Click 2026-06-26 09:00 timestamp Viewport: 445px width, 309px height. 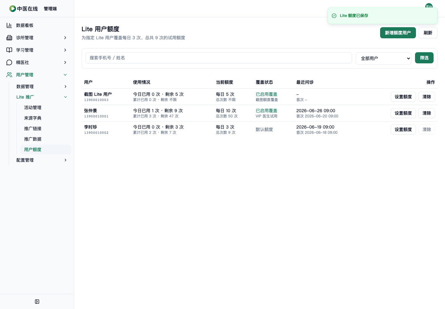click(x=316, y=111)
